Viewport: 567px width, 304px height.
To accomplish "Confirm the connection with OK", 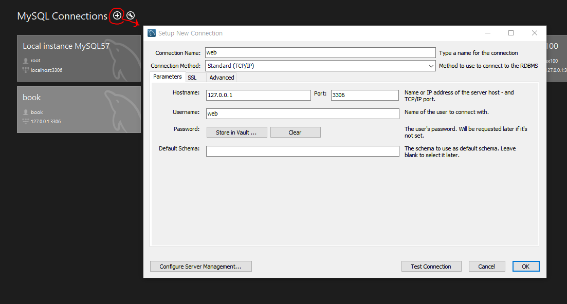I will coord(526,267).
